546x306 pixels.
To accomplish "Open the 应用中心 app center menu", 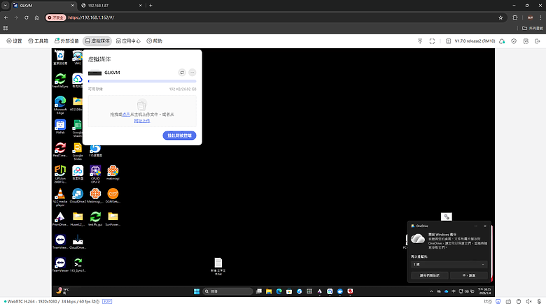I will point(128,41).
